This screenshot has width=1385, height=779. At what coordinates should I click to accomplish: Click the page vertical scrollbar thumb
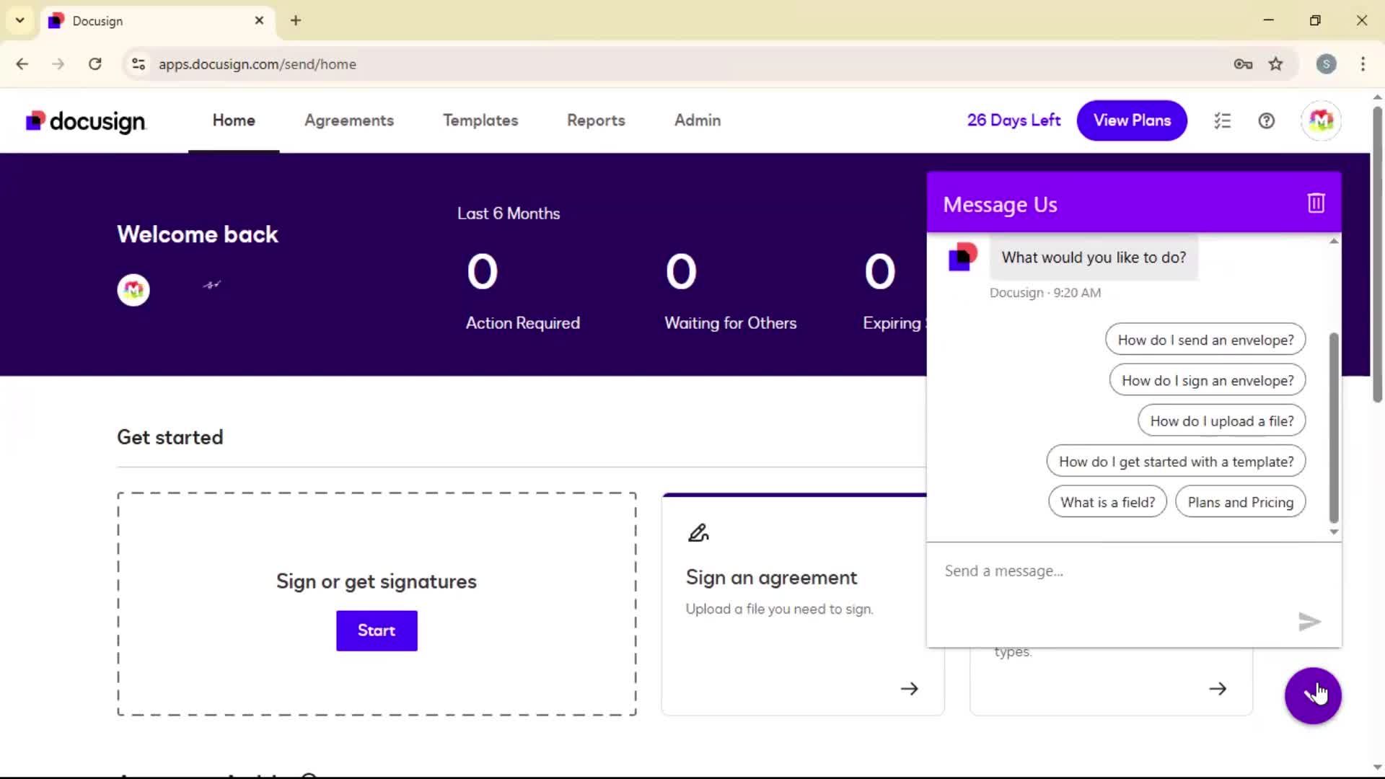(1377, 254)
